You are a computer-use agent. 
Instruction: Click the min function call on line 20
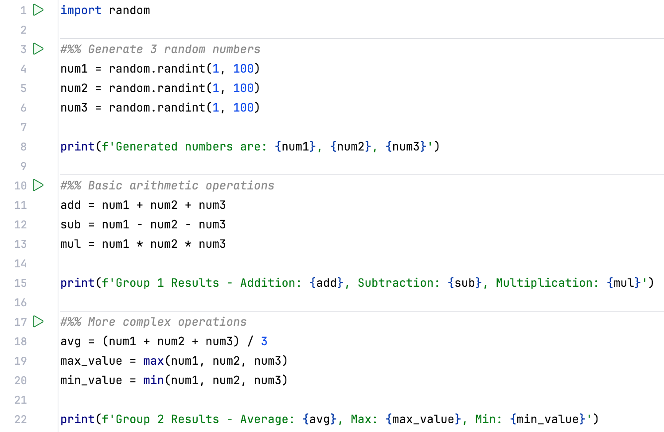tap(153, 380)
